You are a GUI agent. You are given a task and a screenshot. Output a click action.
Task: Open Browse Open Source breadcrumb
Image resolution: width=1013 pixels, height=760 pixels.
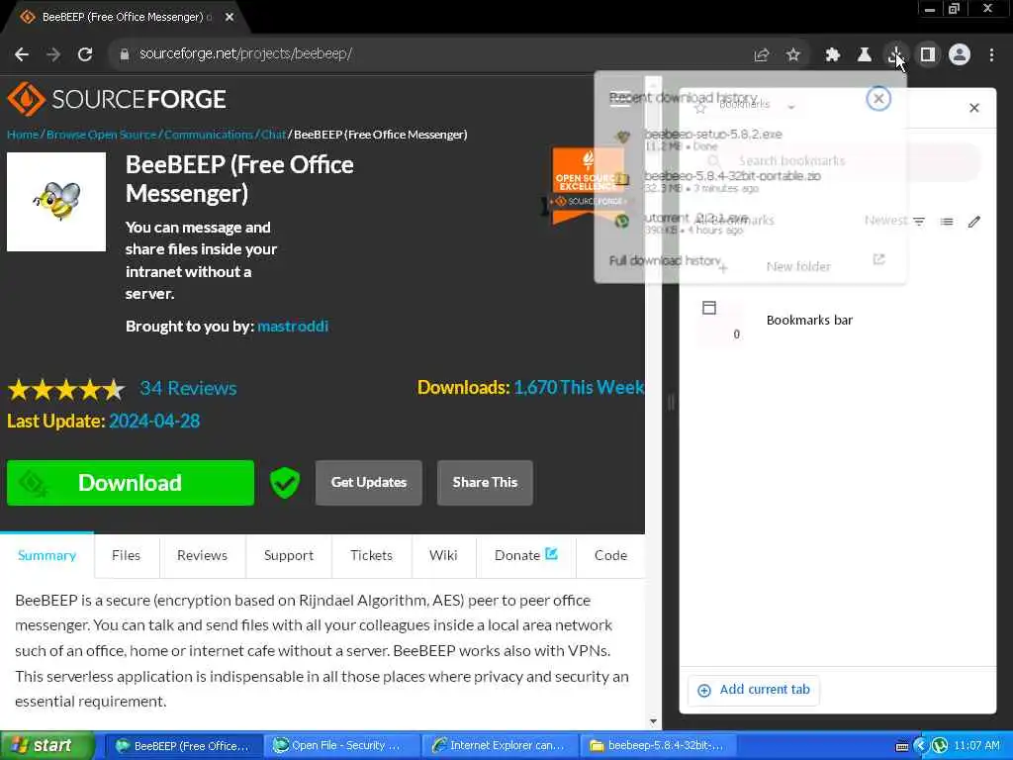click(102, 135)
